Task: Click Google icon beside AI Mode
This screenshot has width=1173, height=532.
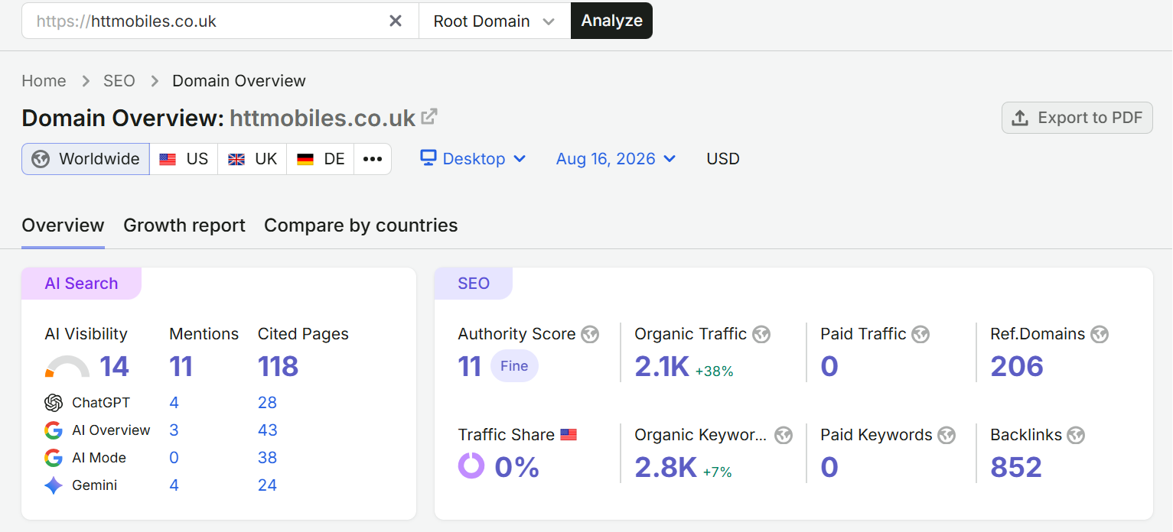Action: point(54,458)
